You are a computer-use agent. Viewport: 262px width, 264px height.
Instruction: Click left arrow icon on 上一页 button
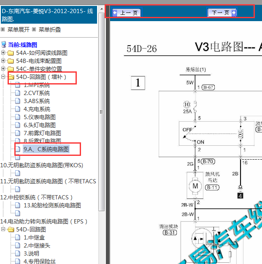(x=115, y=13)
